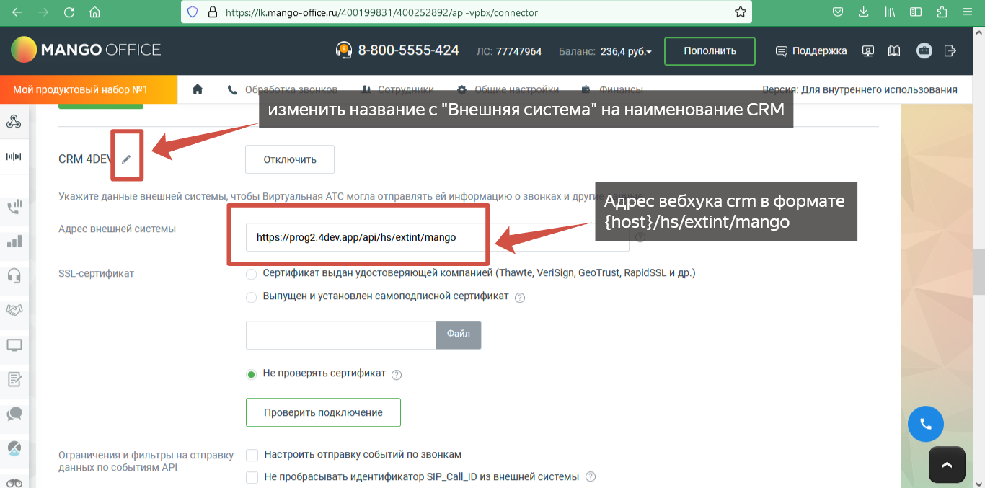This screenshot has width=985, height=488.
Task: Click the user screen icon in the header
Action: [868, 51]
